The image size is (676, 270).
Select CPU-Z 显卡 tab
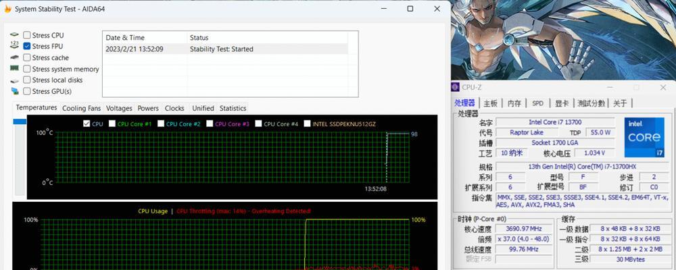[x=562, y=103]
